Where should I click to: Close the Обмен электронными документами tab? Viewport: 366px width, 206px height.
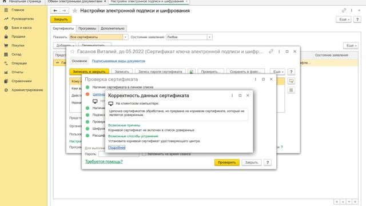point(105,1)
